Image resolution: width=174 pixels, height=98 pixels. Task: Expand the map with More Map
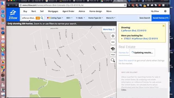[x=109, y=29]
